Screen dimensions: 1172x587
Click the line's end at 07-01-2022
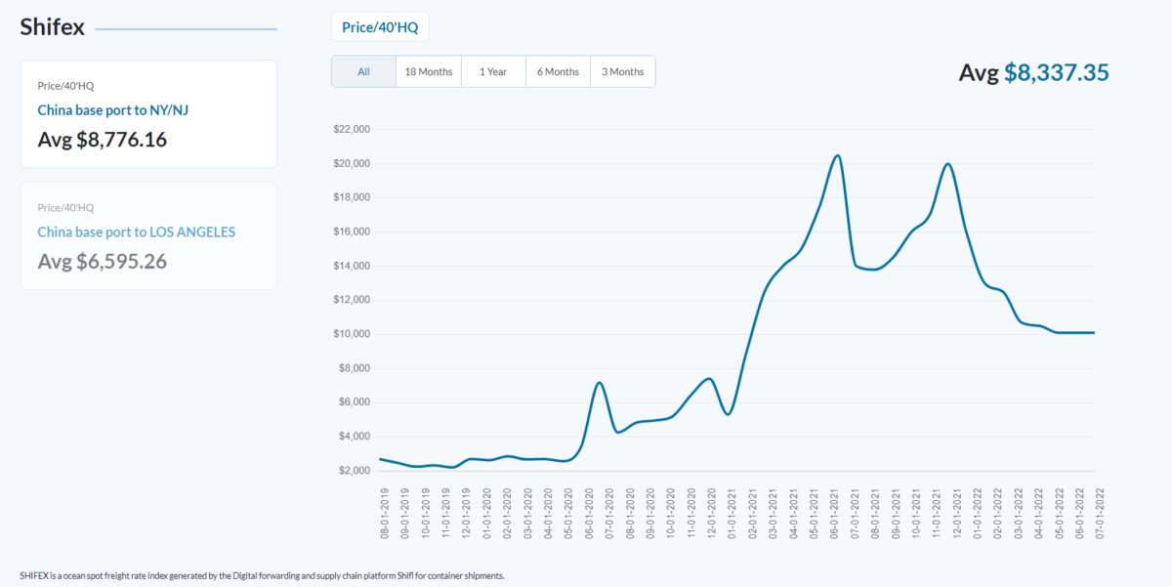[1094, 333]
